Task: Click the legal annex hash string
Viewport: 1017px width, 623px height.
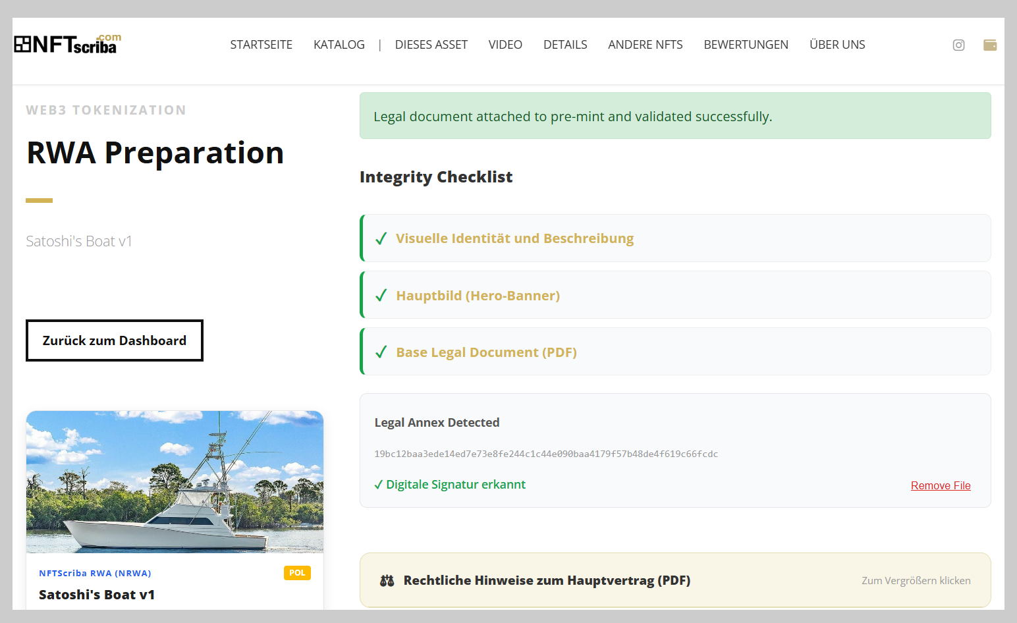Action: [x=546, y=454]
